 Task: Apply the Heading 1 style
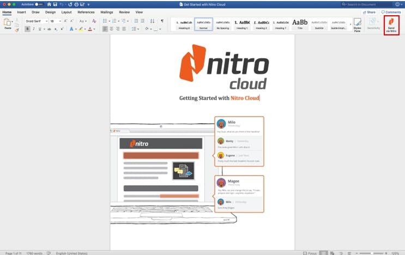[242, 25]
